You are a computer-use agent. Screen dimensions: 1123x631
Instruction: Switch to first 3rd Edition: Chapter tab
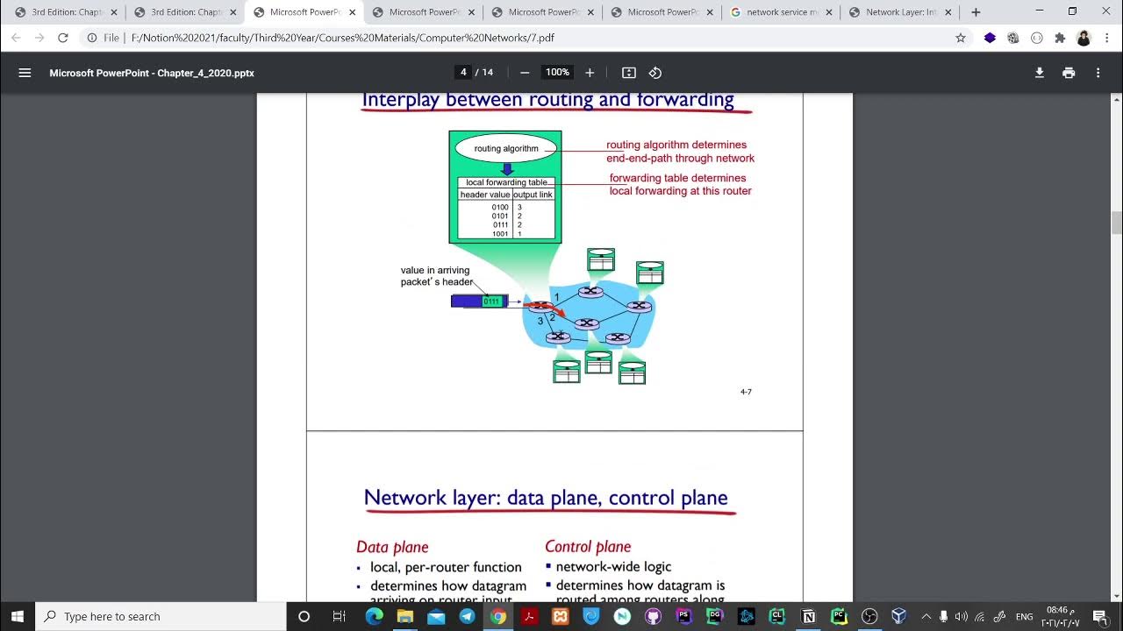(x=67, y=12)
